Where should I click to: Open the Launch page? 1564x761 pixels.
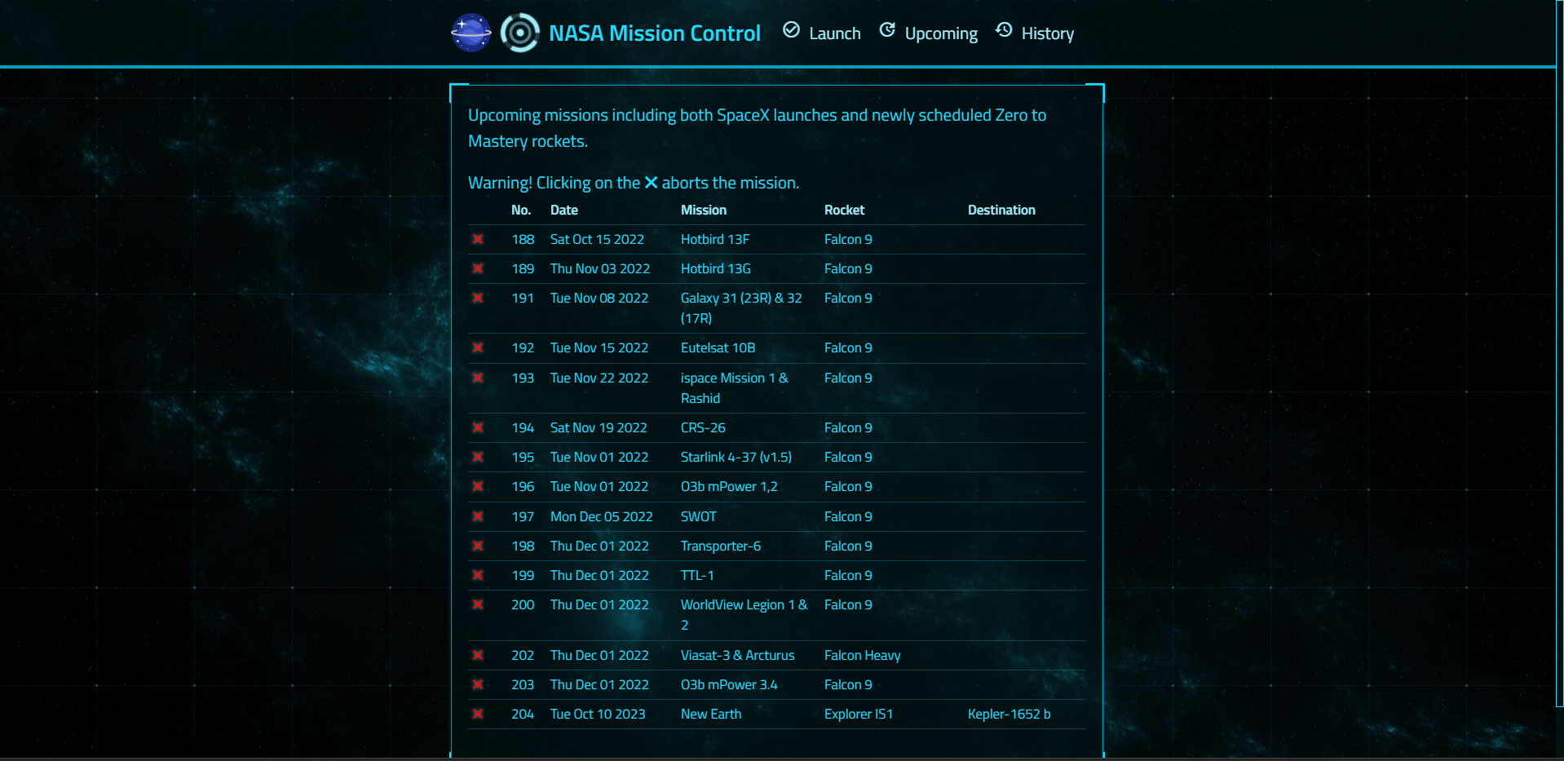click(x=834, y=33)
